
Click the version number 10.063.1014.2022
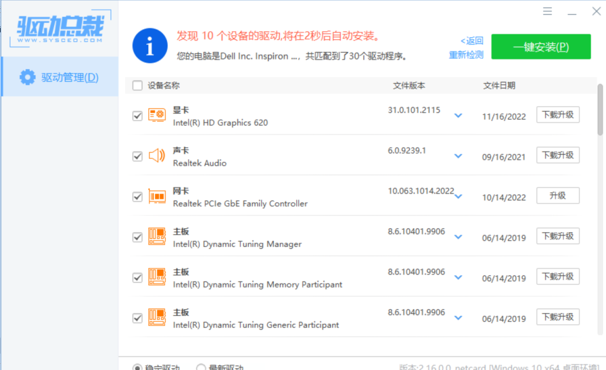point(421,191)
